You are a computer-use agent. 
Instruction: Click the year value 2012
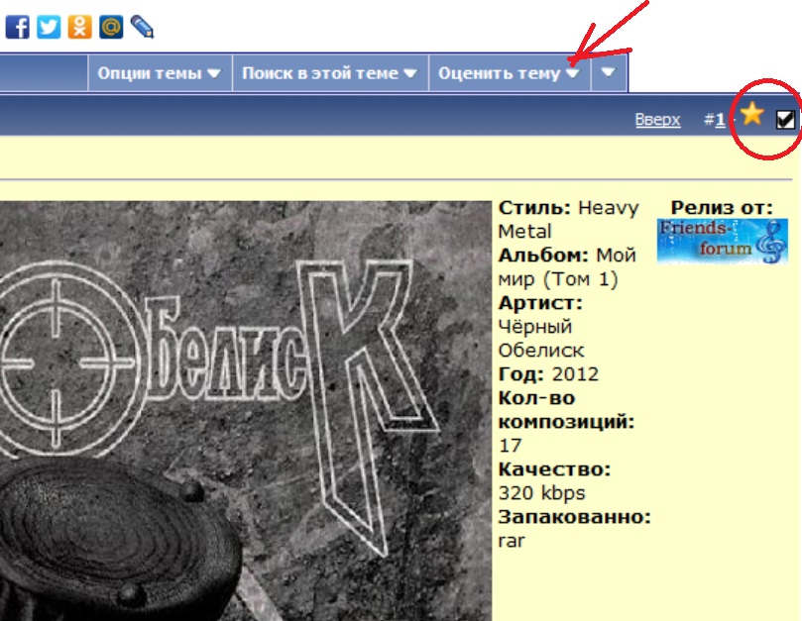(x=575, y=374)
